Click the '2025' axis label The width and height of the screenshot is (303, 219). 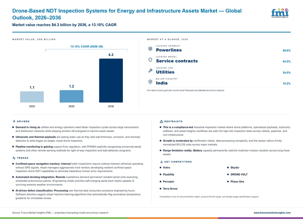(x=32, y=106)
